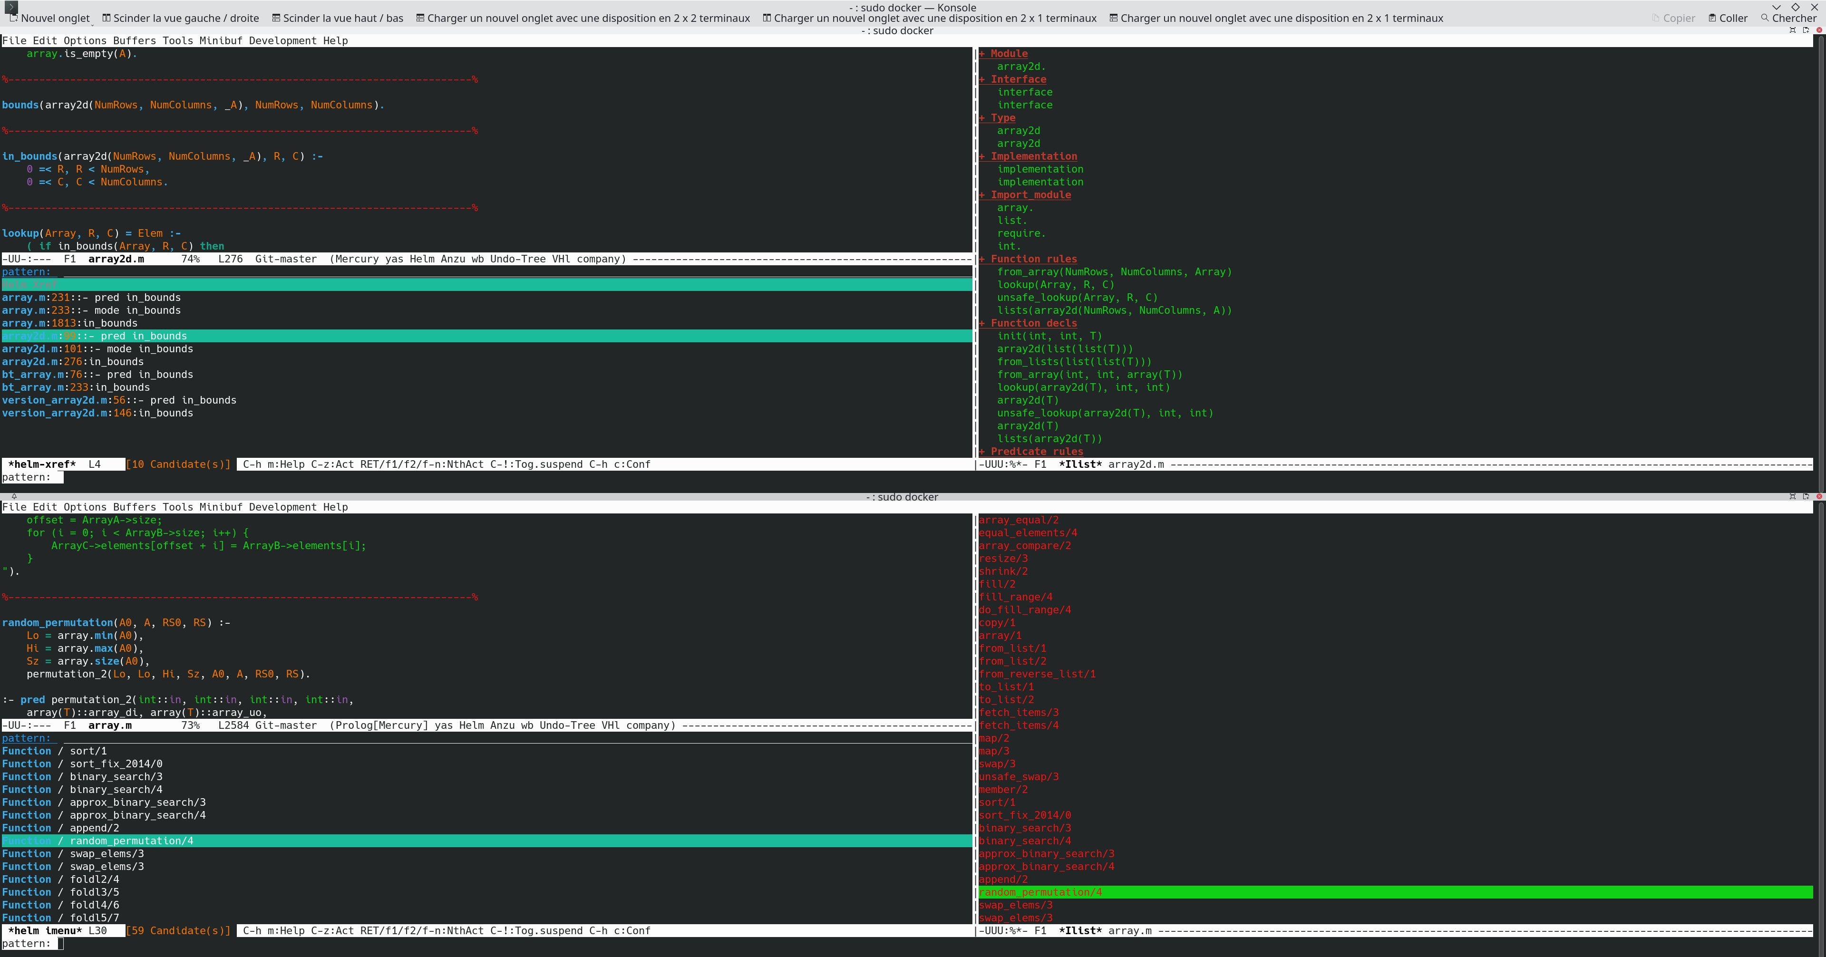Open Buffers menu in top Emacs
1826x957 pixels.
point(134,41)
